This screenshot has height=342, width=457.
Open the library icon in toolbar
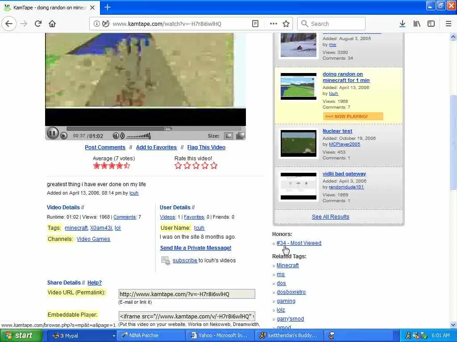[x=417, y=24]
